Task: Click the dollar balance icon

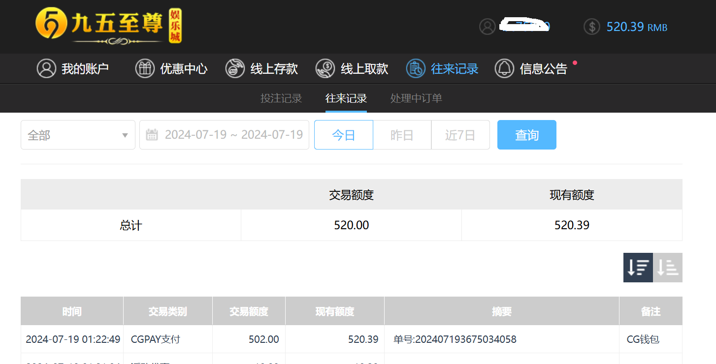Action: click(591, 27)
